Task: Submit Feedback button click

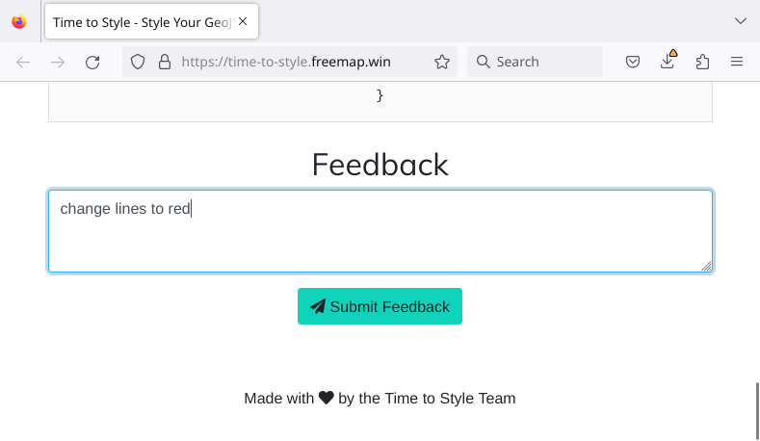Action: [x=380, y=306]
